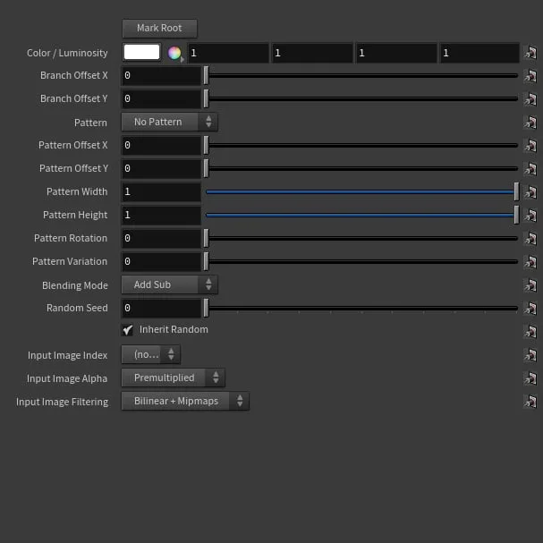Open the Pattern dropdown showing No Pattern

click(x=169, y=122)
